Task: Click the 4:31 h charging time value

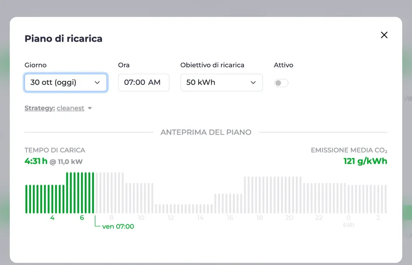Action: click(x=36, y=161)
